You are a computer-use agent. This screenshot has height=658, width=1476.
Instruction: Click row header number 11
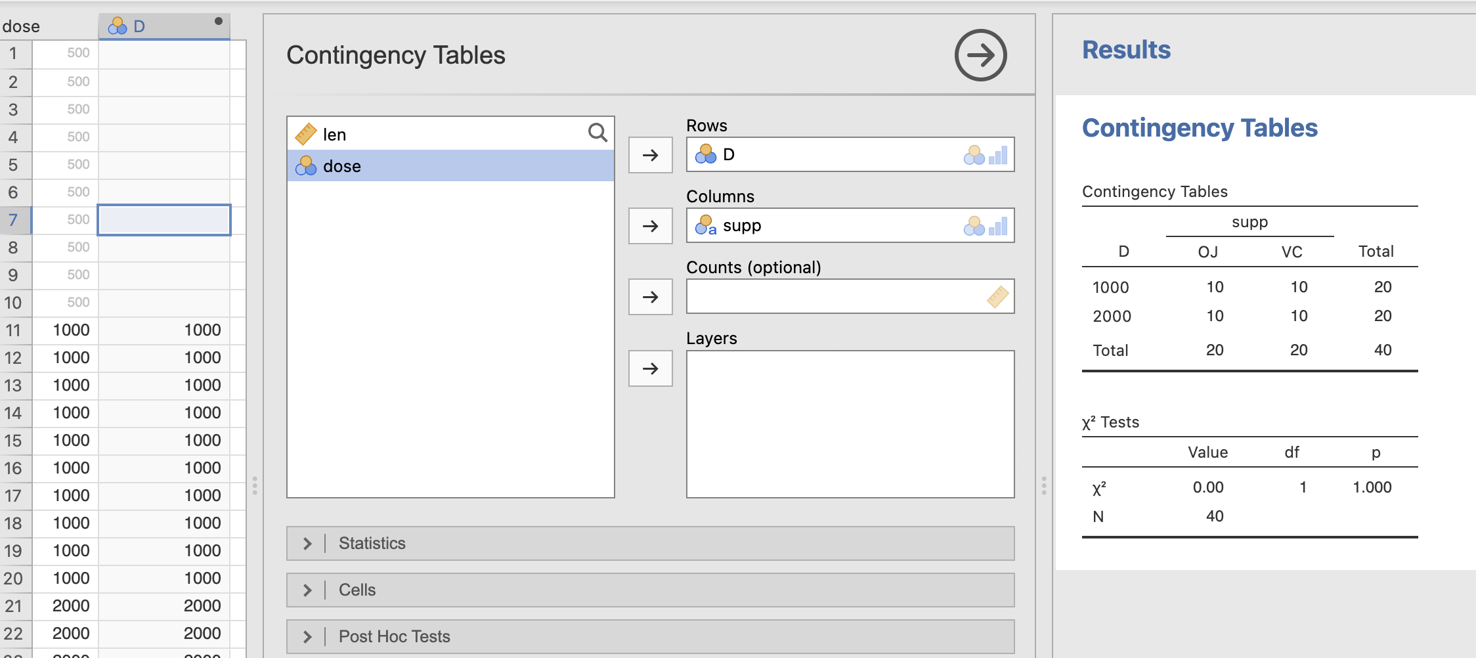(x=14, y=330)
